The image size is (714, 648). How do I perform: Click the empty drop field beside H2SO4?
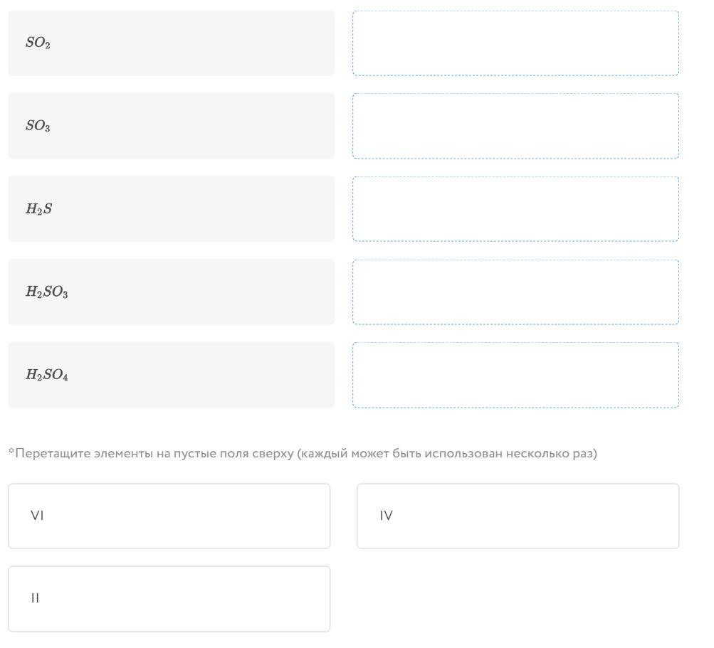[515, 375]
